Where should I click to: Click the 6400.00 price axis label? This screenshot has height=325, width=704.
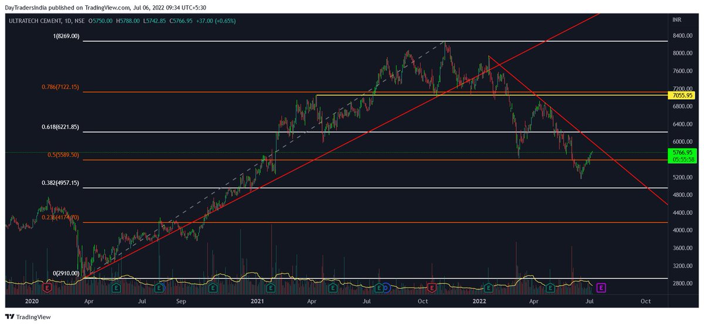coord(684,124)
